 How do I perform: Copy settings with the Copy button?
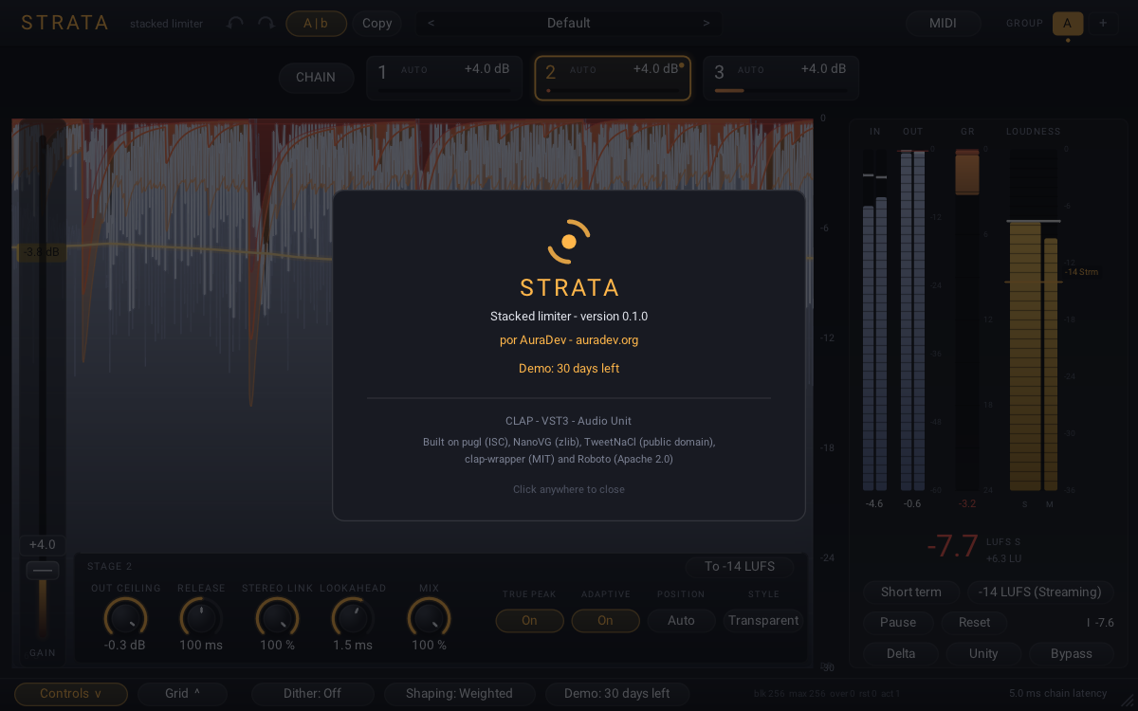pos(377,23)
